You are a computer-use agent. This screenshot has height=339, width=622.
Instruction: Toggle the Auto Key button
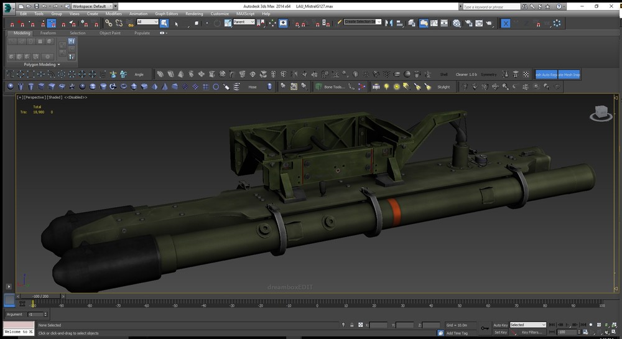tap(500, 325)
